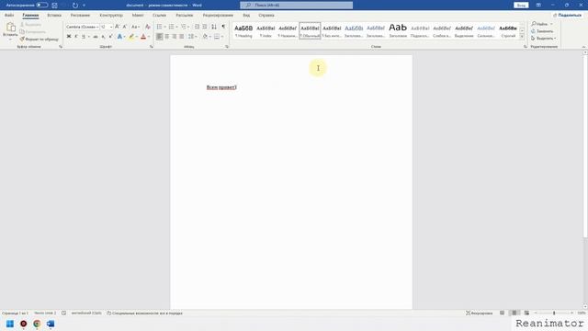
Task: Apply red font color
Action: pos(143,37)
